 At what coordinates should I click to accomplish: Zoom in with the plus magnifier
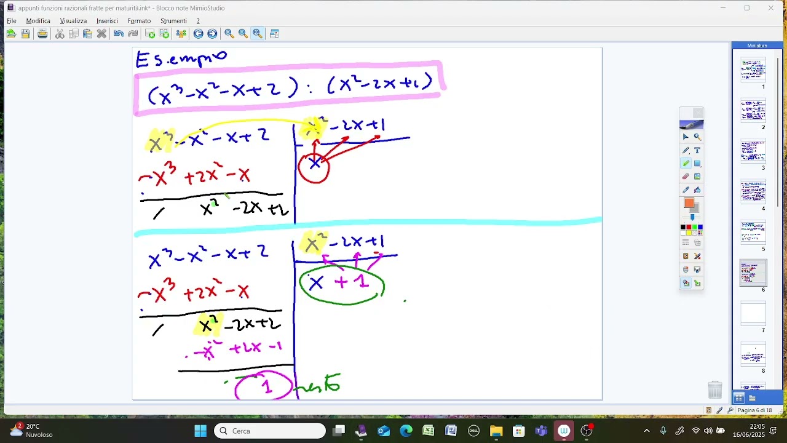(x=229, y=34)
